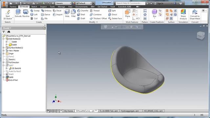
Task: Expand the Solid Bodies(2) node
Action: coord(4,39)
